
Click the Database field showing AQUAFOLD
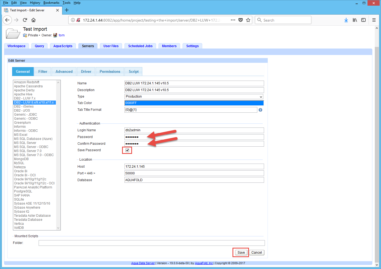point(194,180)
